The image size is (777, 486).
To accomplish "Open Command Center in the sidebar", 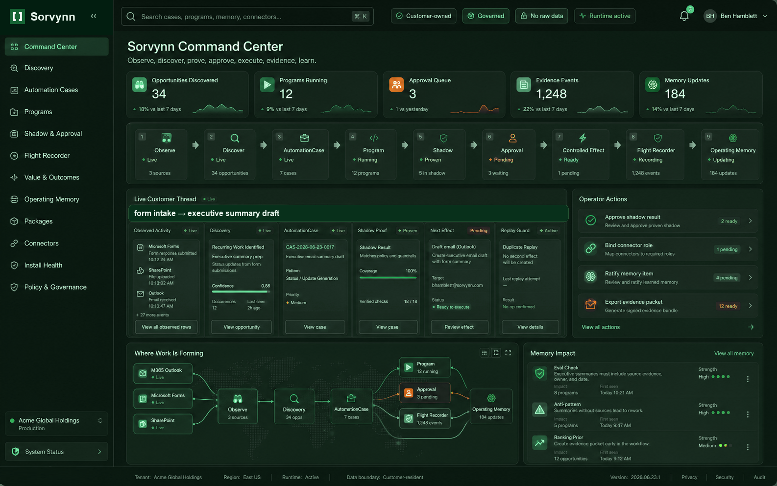I will tap(57, 47).
